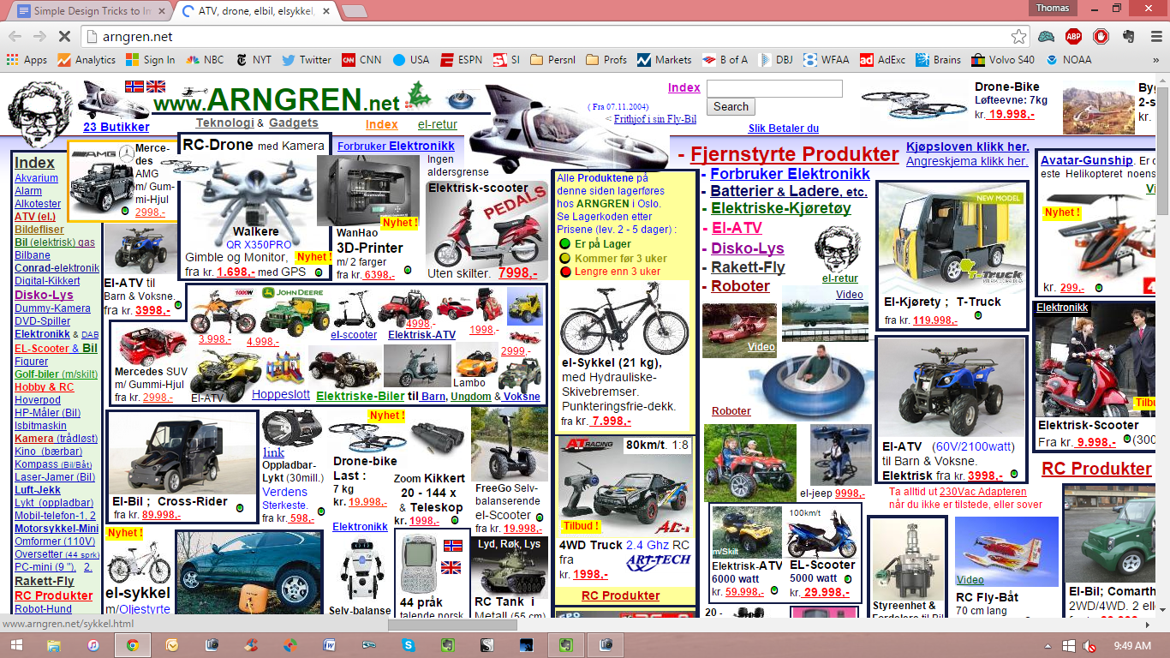Open the Avatar-Gunship link
1170x658 pixels.
pyautogui.click(x=1086, y=160)
